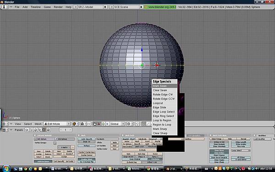
Task: Open the Edit Mode dropdown
Action: (x=57, y=124)
